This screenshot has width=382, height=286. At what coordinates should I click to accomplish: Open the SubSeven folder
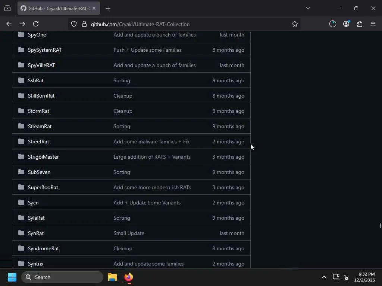pyautogui.click(x=39, y=172)
